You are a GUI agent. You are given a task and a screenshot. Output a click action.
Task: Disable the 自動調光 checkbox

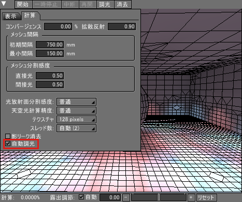click(8, 143)
